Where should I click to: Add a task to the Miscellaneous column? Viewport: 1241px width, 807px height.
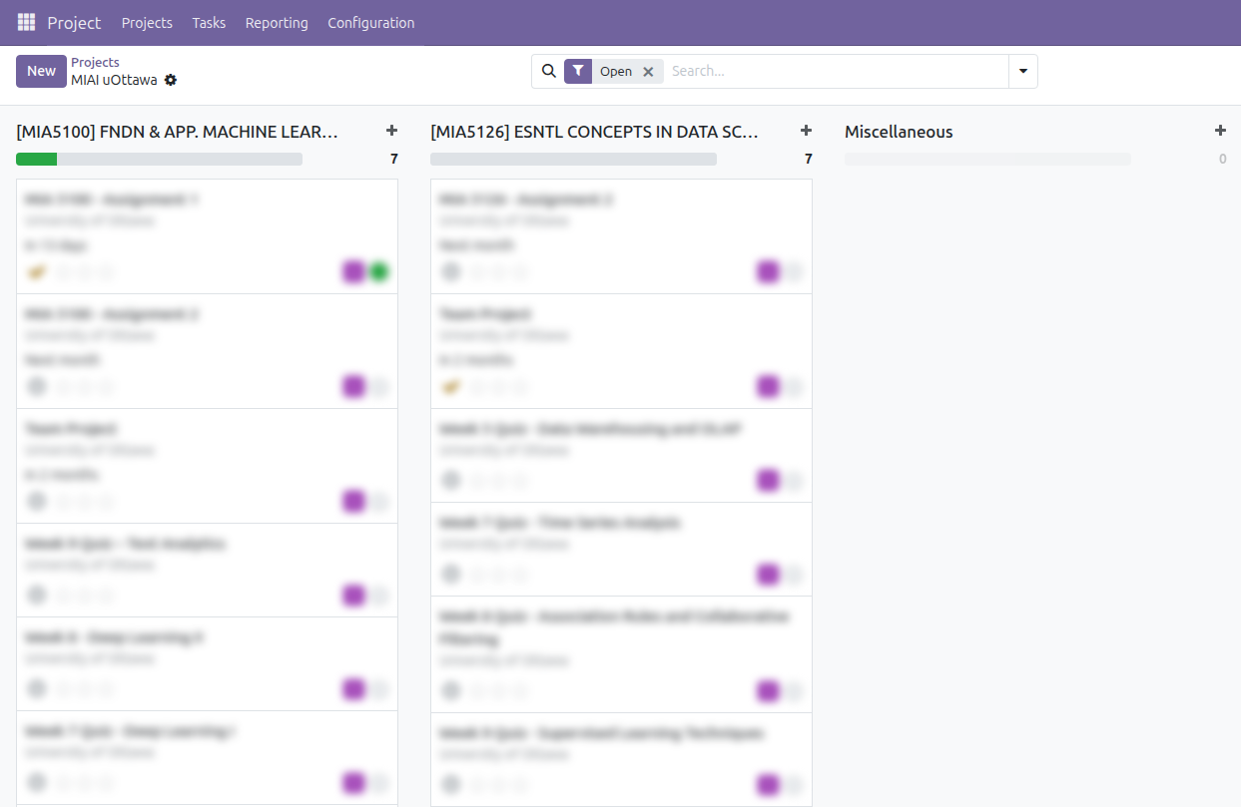[x=1220, y=131]
